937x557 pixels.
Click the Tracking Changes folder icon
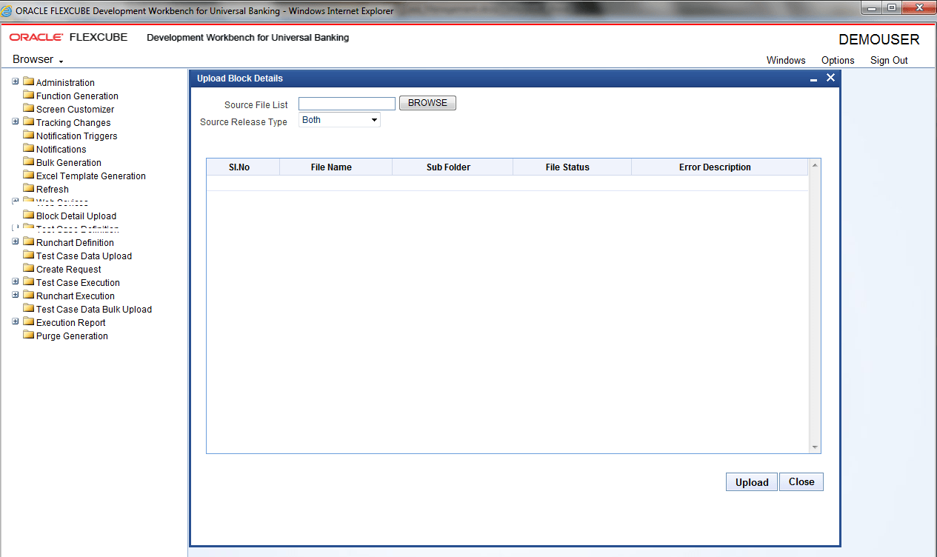coord(29,122)
